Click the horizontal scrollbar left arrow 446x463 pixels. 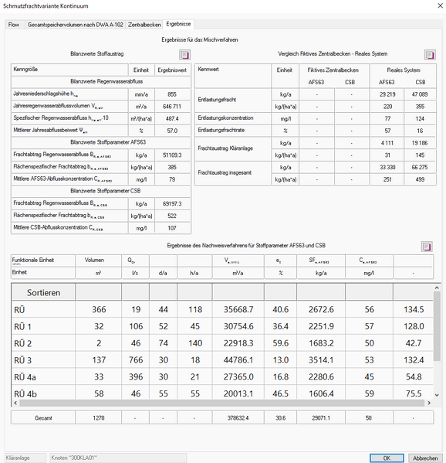pos(15,403)
